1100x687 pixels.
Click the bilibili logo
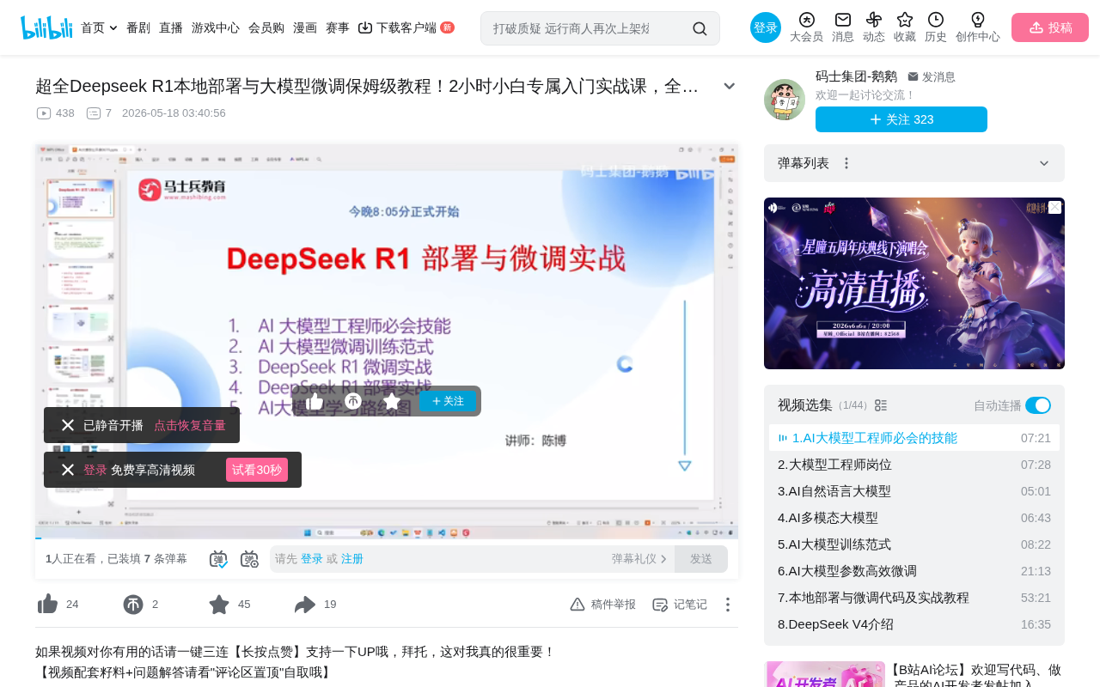click(x=46, y=27)
